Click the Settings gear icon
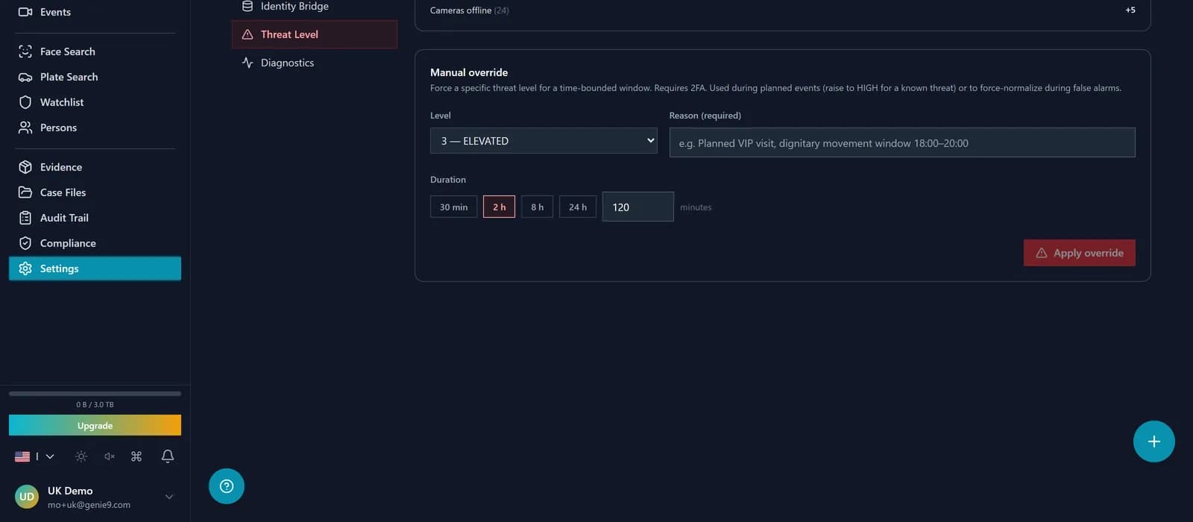 coord(25,268)
